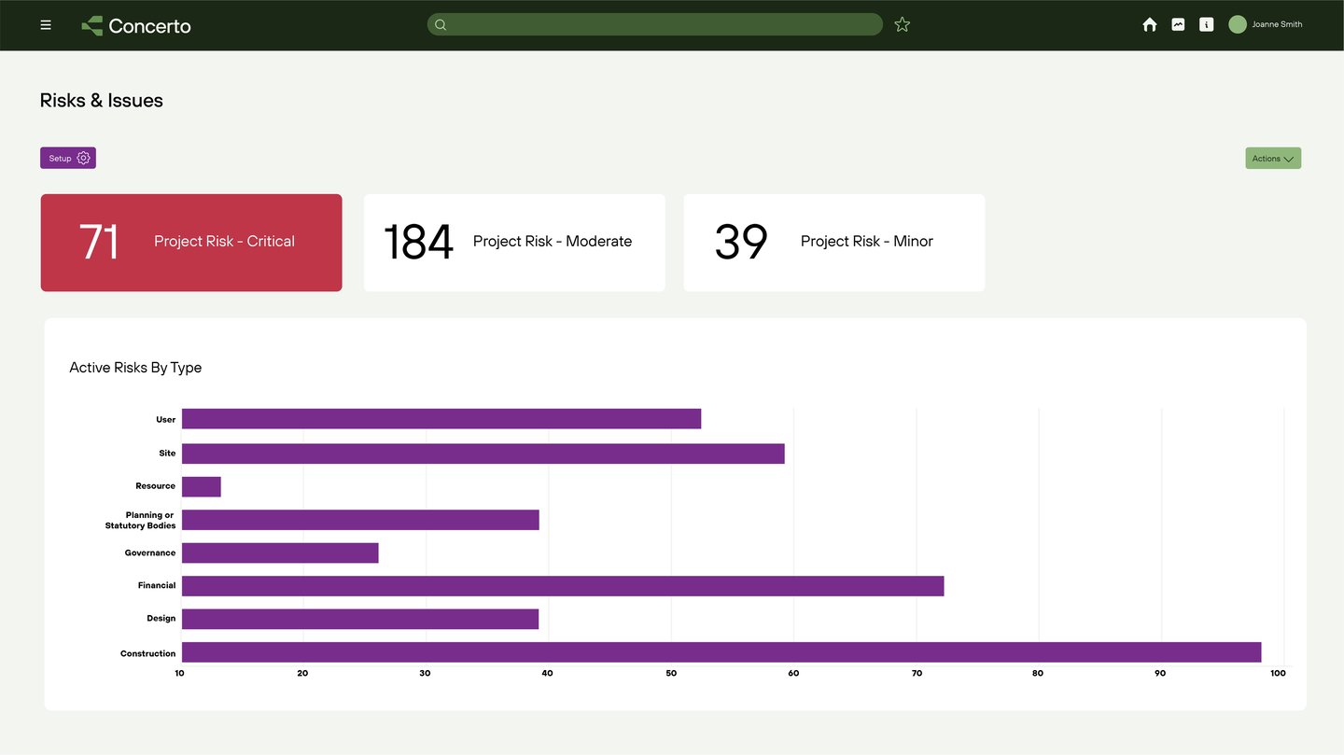Viewport: 1344px width, 755px height.
Task: Go to Home via house icon
Action: click(x=1150, y=25)
